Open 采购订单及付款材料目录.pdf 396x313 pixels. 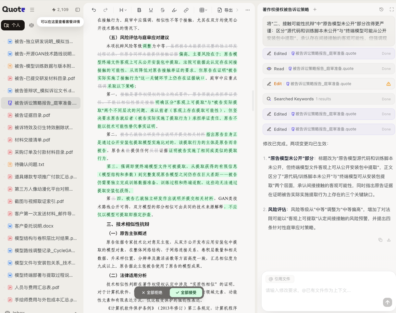point(41,152)
